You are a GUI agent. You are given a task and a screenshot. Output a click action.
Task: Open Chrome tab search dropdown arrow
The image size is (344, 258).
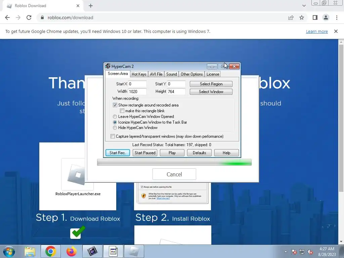[x=304, y=6]
